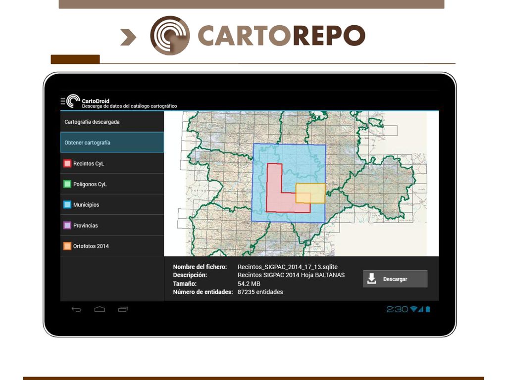Tap the Android back navigation icon
Screen dimensions: 507x380
(76, 309)
